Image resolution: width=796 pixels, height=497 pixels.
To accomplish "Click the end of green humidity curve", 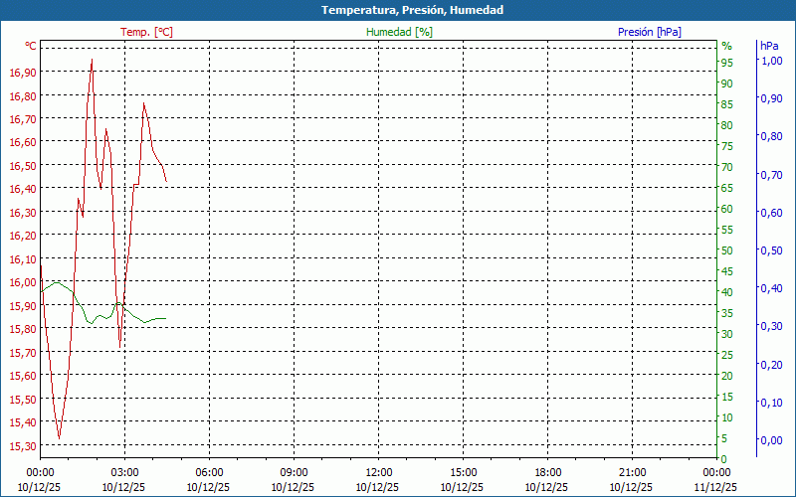I will coord(166,318).
